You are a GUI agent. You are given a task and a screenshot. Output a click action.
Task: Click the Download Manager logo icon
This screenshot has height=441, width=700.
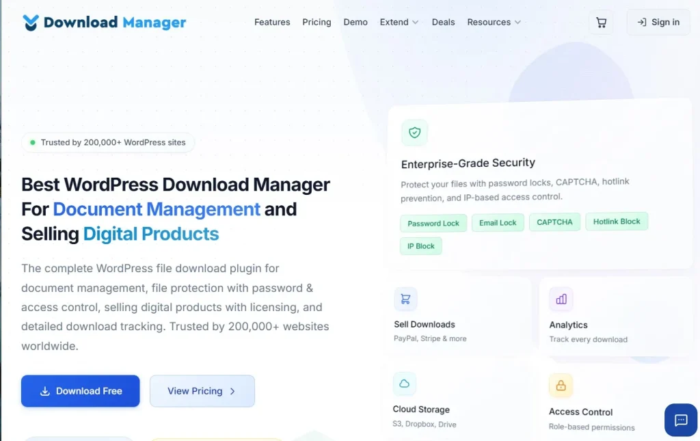point(31,23)
